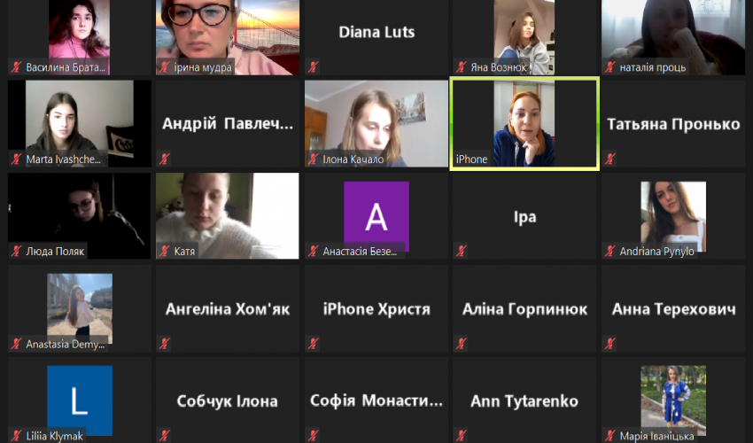Click muted mic icon on Анна Терехович tile
The image size is (753, 443).
(x=609, y=344)
